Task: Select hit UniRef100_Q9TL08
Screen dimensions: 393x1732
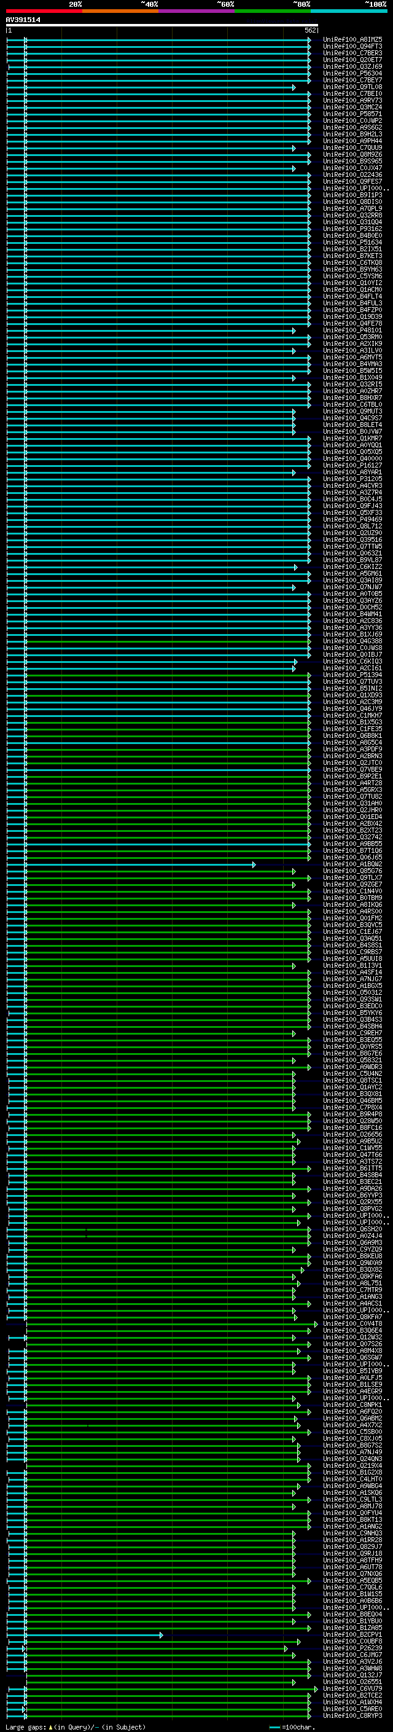Action: point(352,87)
